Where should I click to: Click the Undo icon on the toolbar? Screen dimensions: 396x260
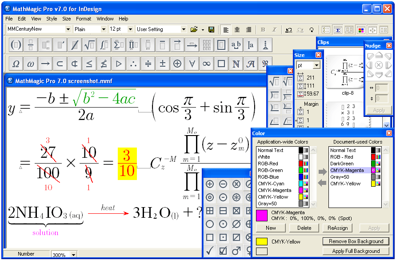point(289,29)
